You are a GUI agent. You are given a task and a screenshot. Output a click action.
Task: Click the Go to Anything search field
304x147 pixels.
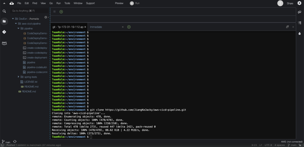pos(28,11)
